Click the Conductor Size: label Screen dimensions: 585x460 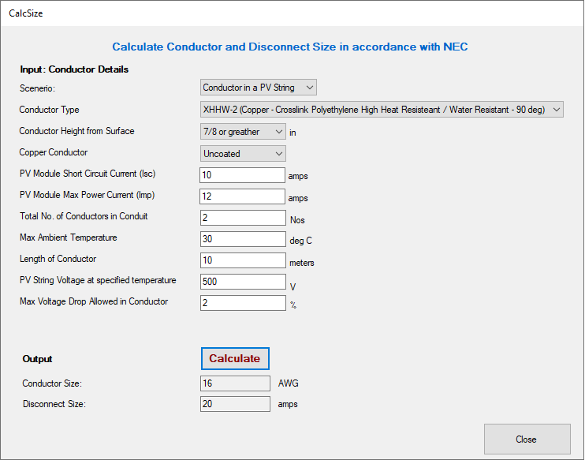click(52, 383)
